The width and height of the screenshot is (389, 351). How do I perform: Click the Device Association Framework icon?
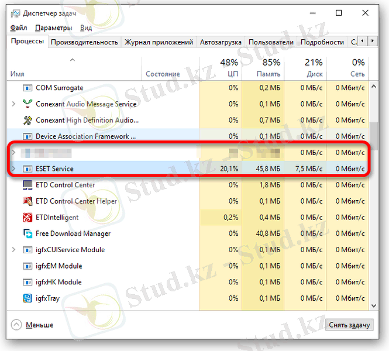(27, 136)
